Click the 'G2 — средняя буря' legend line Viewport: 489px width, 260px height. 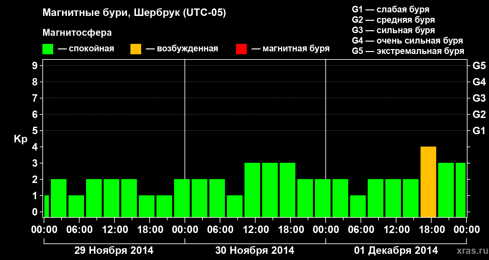coord(393,20)
